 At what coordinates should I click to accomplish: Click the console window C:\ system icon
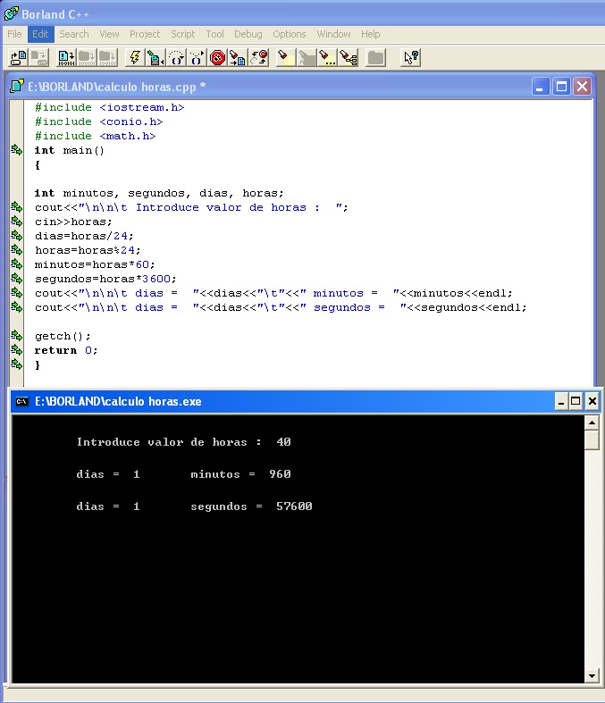21,401
